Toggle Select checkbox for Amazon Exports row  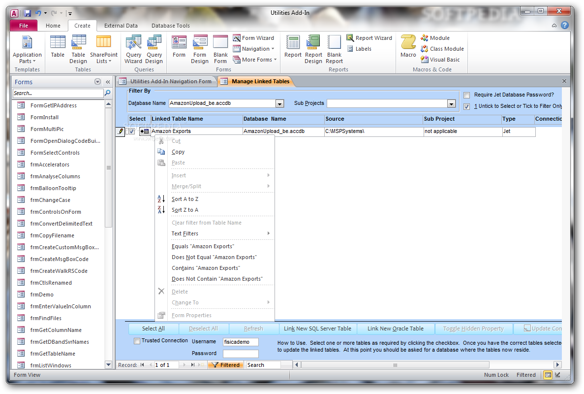(x=131, y=131)
